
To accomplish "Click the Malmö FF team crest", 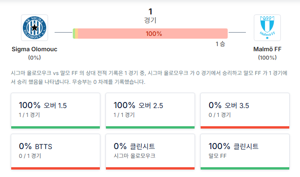I will (x=267, y=27).
